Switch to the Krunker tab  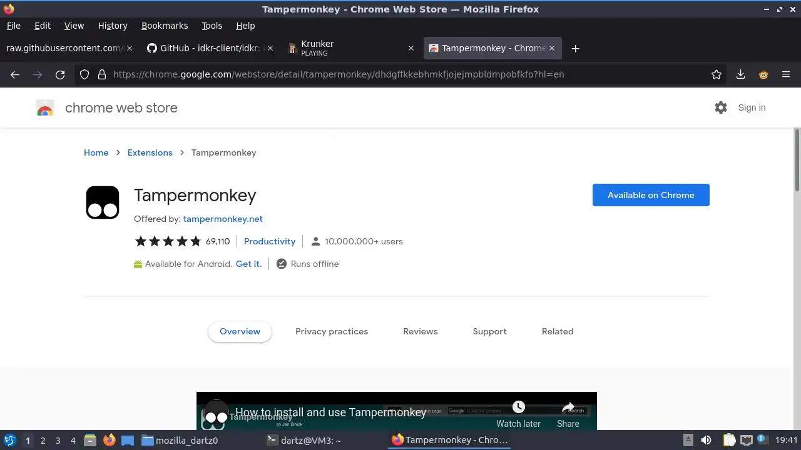(x=352, y=48)
